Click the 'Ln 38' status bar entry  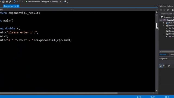coord(139,97)
